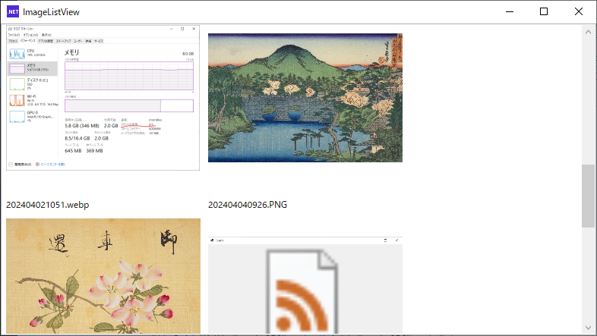The height and width of the screenshot is (336, 597).
Task: Select the RSS feed icon thumbnail
Action: pos(305,285)
